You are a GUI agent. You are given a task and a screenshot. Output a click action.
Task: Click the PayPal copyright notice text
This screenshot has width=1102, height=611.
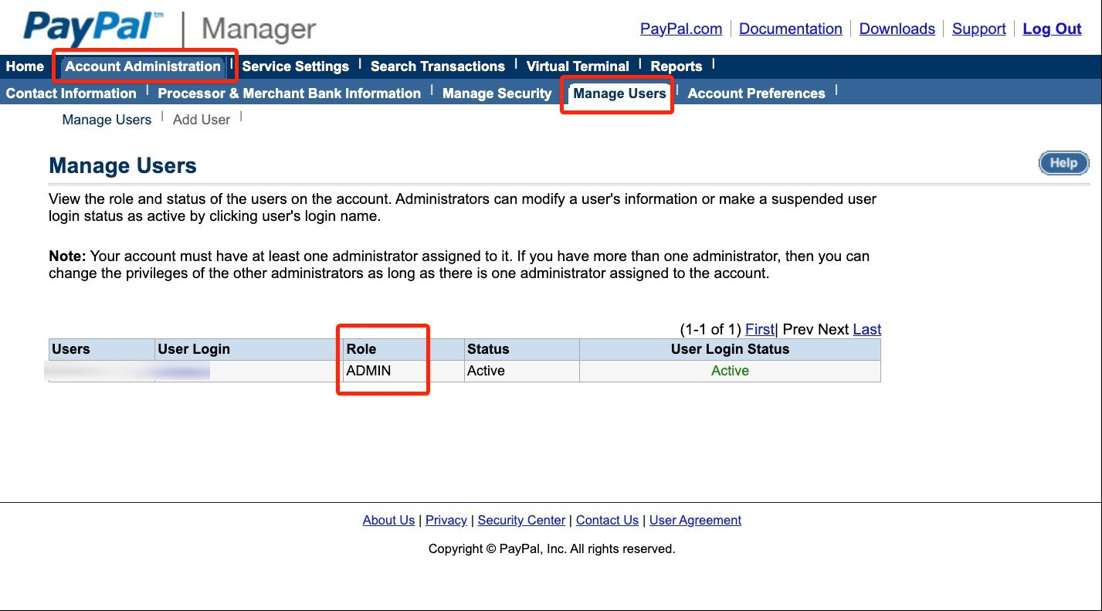pos(551,549)
